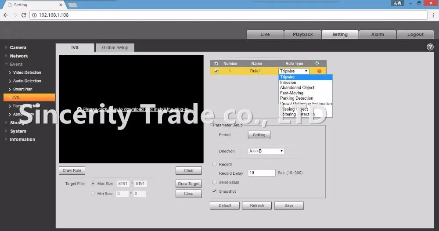Choose Abandoned Object rule type
Image resolution: width=439 pixels, height=231 pixels.
pos(306,88)
